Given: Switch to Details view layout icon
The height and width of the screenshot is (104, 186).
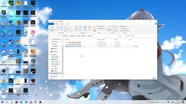Looking at the screenshot, I should pyautogui.click(x=153, y=78).
